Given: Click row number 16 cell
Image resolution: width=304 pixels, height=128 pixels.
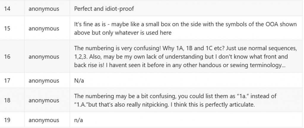Looking at the screenshot, I should point(7,57).
